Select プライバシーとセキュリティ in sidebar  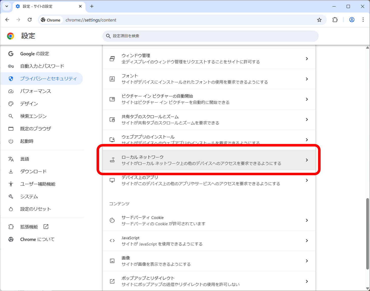[x=41, y=79]
